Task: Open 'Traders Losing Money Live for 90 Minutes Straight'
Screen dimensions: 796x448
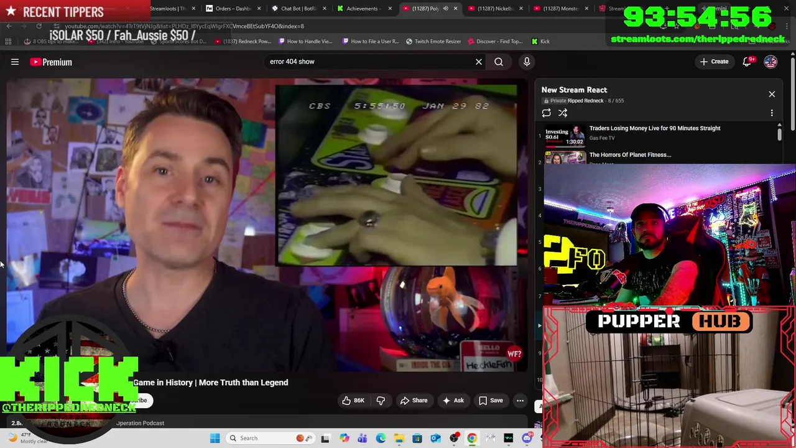Action: coord(655,128)
